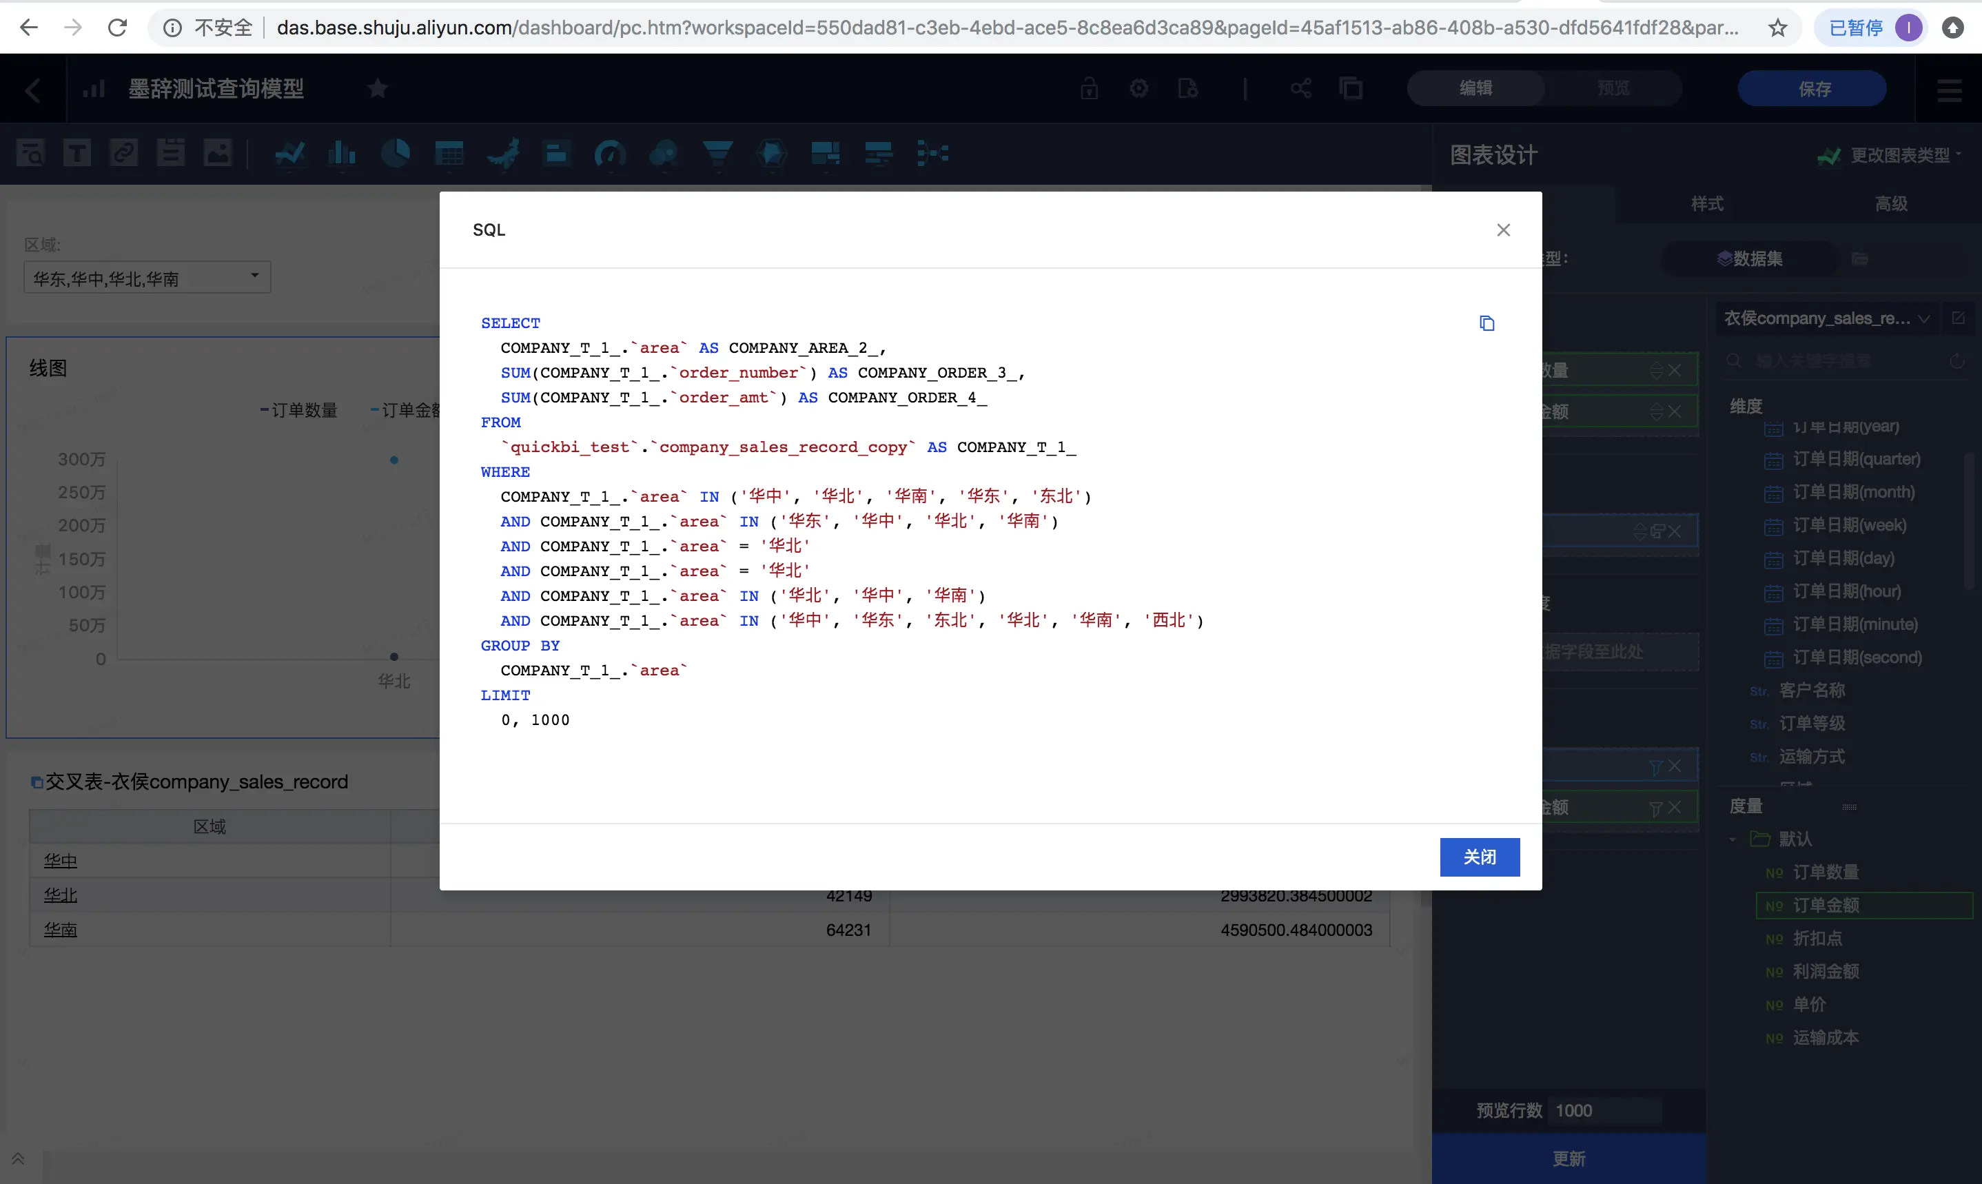The height and width of the screenshot is (1184, 1982).
Task: Star the dashboard as a favorite
Action: click(378, 89)
